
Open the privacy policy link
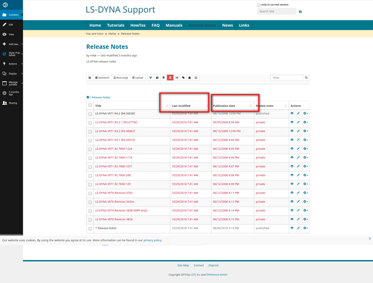152,240
